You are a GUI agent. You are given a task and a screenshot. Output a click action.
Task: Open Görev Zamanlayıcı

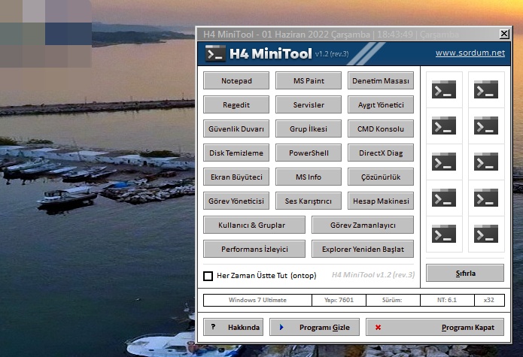(x=363, y=225)
